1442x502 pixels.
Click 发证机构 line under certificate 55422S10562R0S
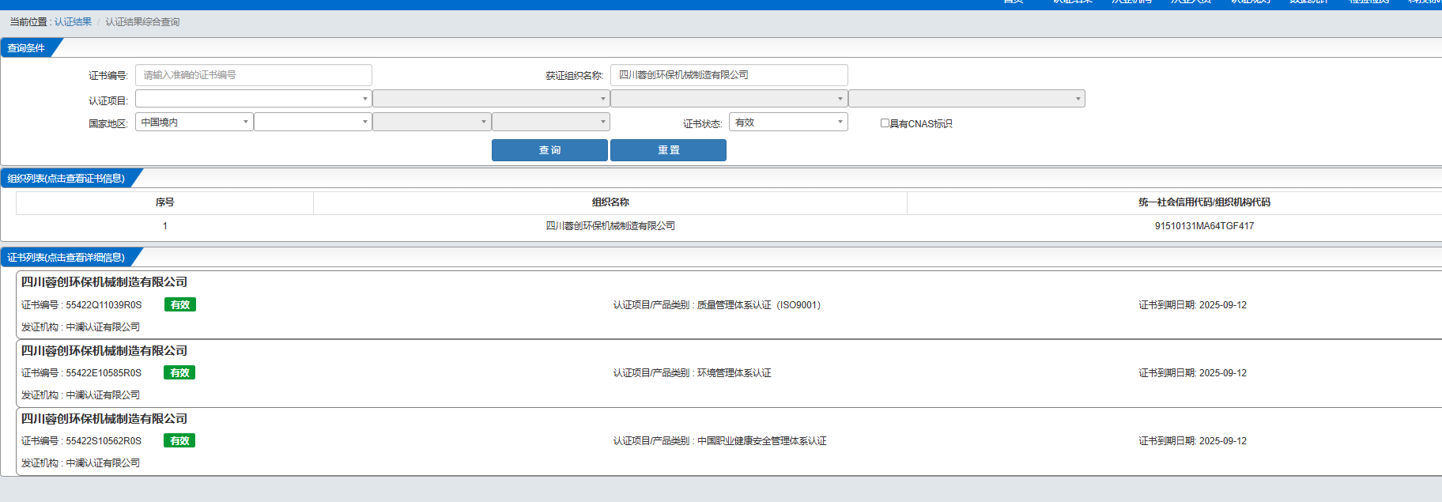pyautogui.click(x=81, y=463)
